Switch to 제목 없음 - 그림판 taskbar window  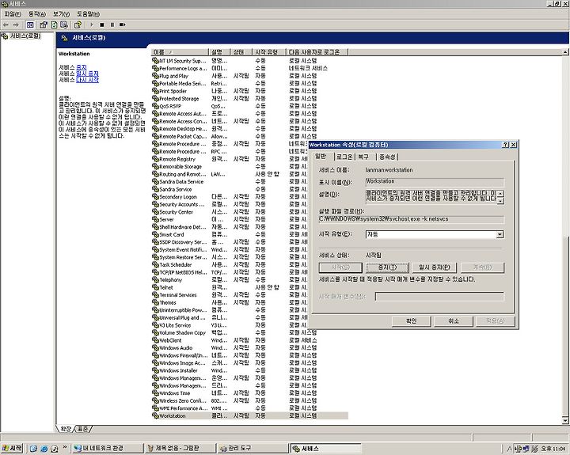(180, 448)
